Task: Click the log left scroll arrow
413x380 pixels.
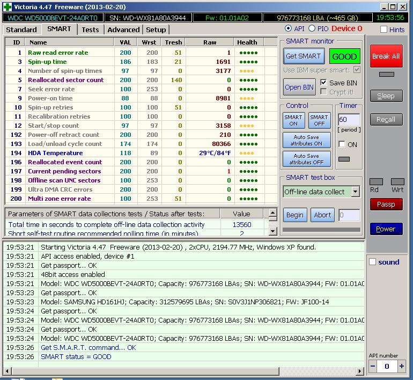Action: pyautogui.click(x=7, y=371)
